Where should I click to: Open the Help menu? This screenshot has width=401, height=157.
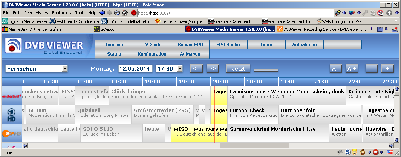click(x=92, y=13)
